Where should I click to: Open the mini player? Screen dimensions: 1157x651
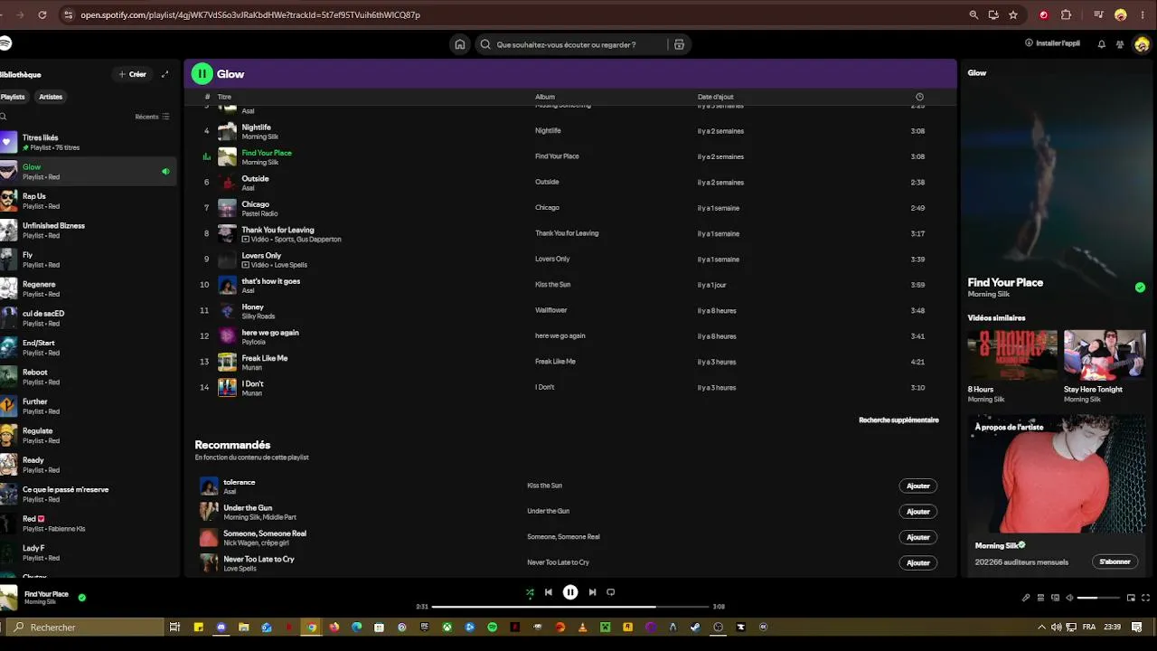coord(1131,598)
